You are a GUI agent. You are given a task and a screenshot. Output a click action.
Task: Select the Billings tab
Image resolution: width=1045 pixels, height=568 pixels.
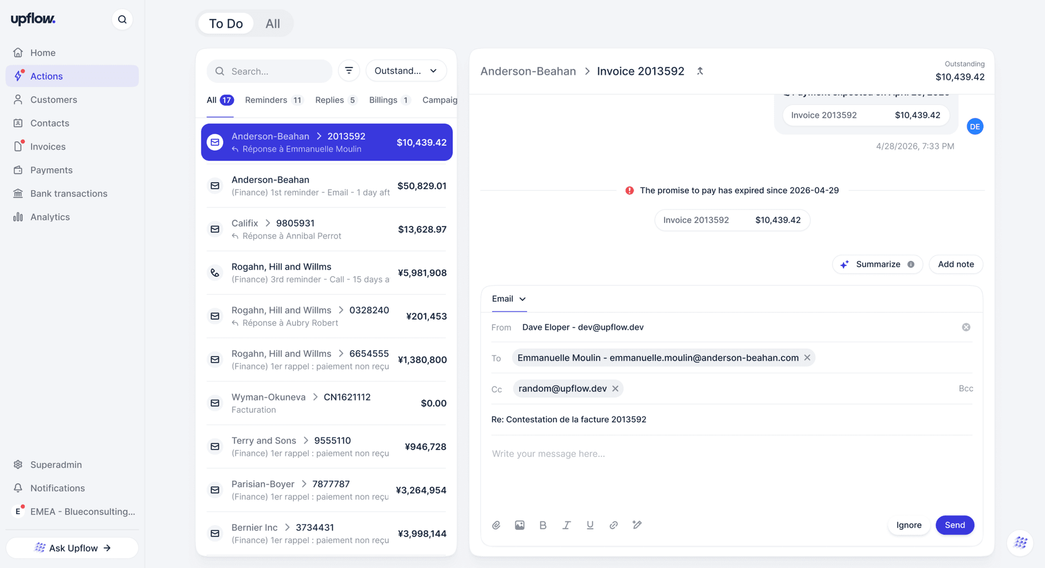click(390, 100)
